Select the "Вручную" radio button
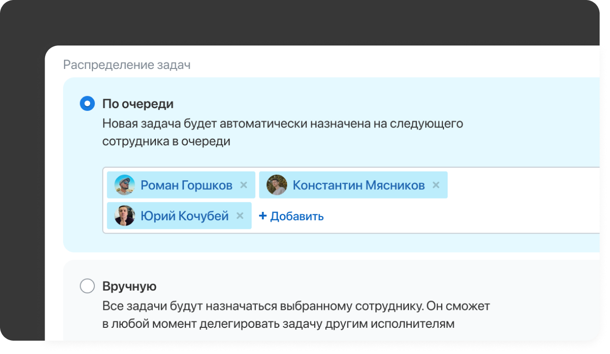 coord(87,286)
